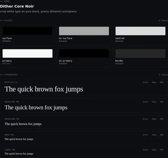The width and height of the screenshot is (168, 158).
Task: Select the on-surface gray color swatch
Action: (84, 31)
